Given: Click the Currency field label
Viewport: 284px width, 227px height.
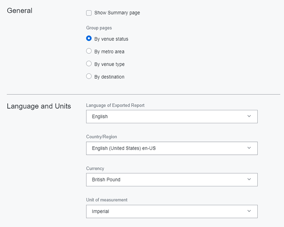Looking at the screenshot, I should pos(95,169).
